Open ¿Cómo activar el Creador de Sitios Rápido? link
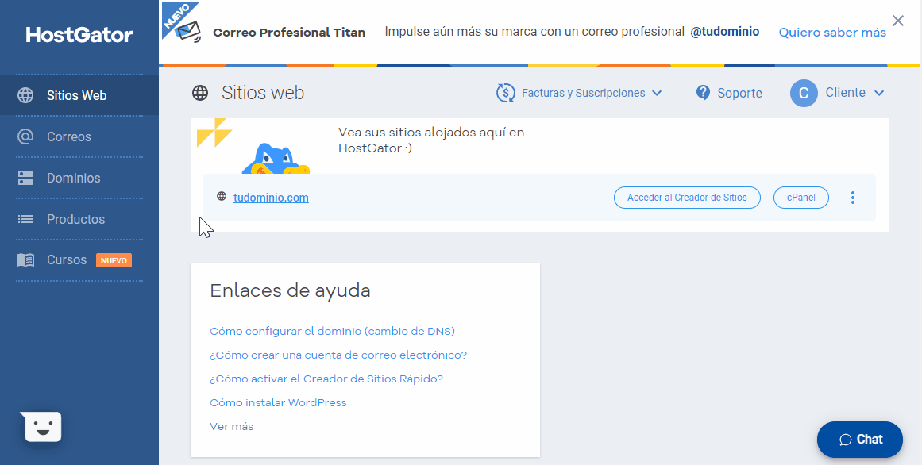This screenshot has width=922, height=465. tap(326, 379)
